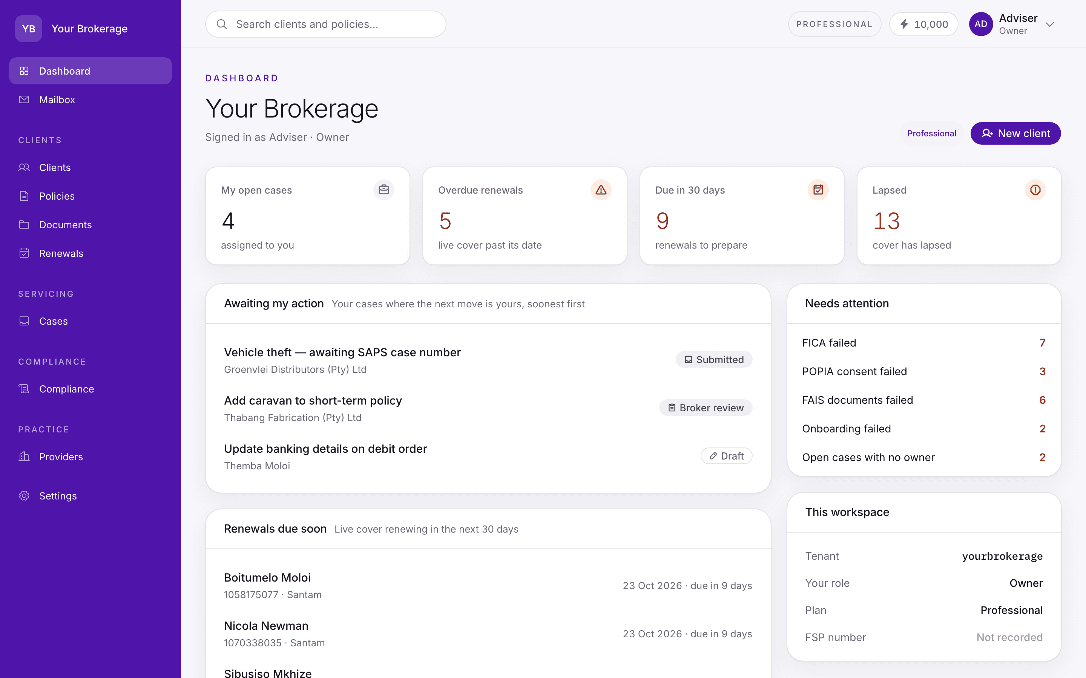The height and width of the screenshot is (678, 1086).
Task: Click the warning triangle on Overdue renewals
Action: [x=601, y=190]
